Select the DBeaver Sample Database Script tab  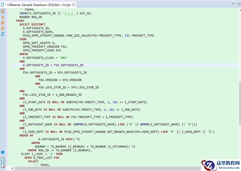(38, 5)
